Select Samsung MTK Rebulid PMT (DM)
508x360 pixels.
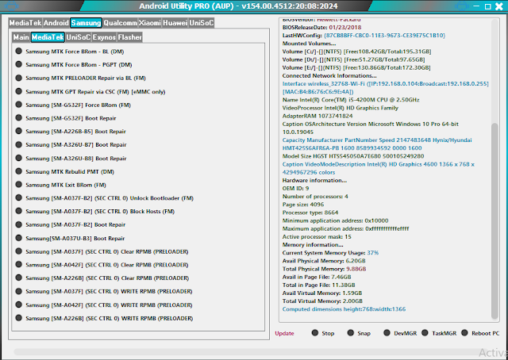pos(65,171)
